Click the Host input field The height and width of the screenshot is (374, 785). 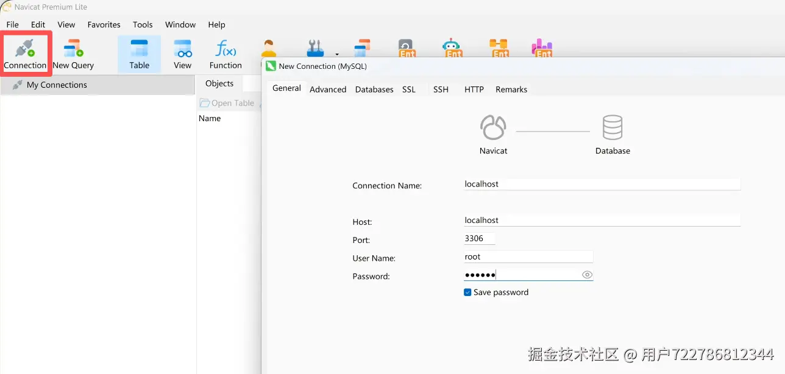[602, 221]
